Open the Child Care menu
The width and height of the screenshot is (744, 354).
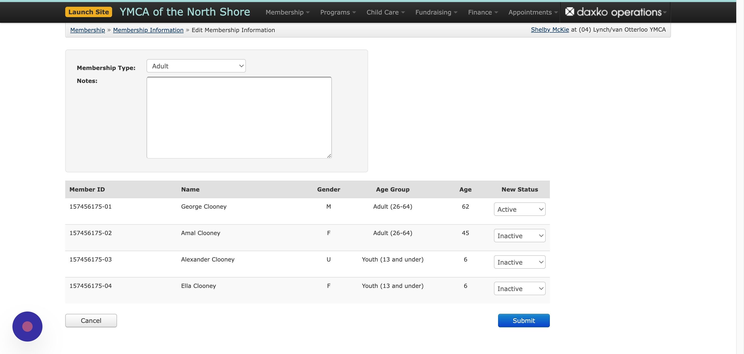(x=385, y=12)
